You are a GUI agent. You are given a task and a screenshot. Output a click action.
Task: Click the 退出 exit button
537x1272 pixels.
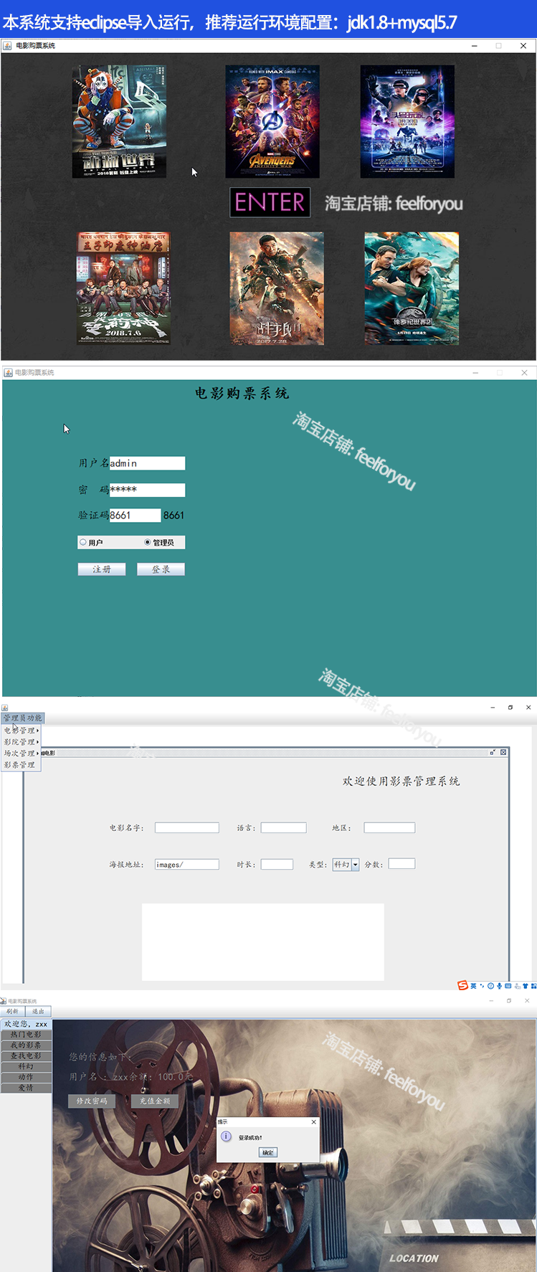38,1012
